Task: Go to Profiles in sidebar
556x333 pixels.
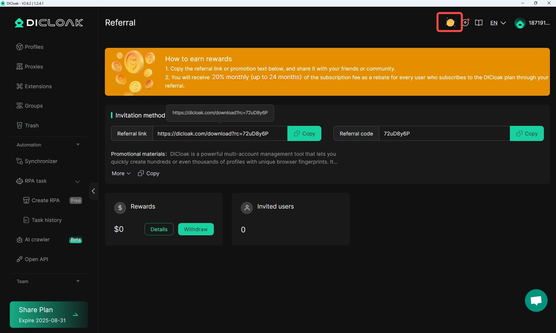Action: pyautogui.click(x=34, y=47)
